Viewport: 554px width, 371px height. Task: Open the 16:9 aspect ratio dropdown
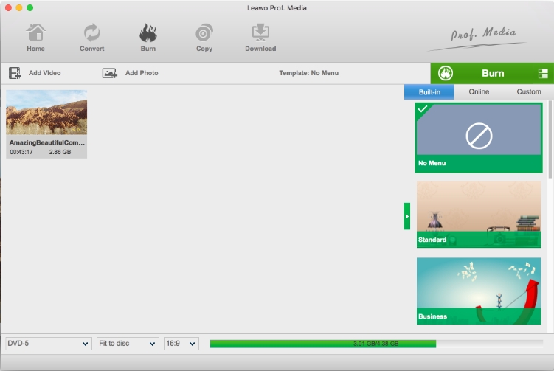click(x=181, y=344)
